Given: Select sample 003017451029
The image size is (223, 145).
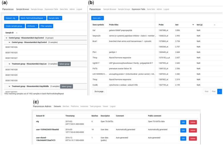Looking at the screenshot, I should [11, 75].
